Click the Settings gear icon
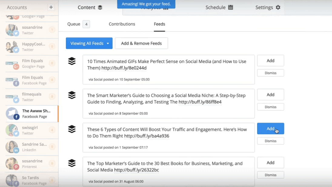Viewport: 332px width, 187px height. pos(278,7)
